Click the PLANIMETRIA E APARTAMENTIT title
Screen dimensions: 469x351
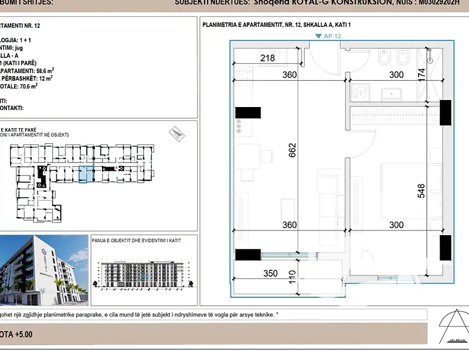276,25
